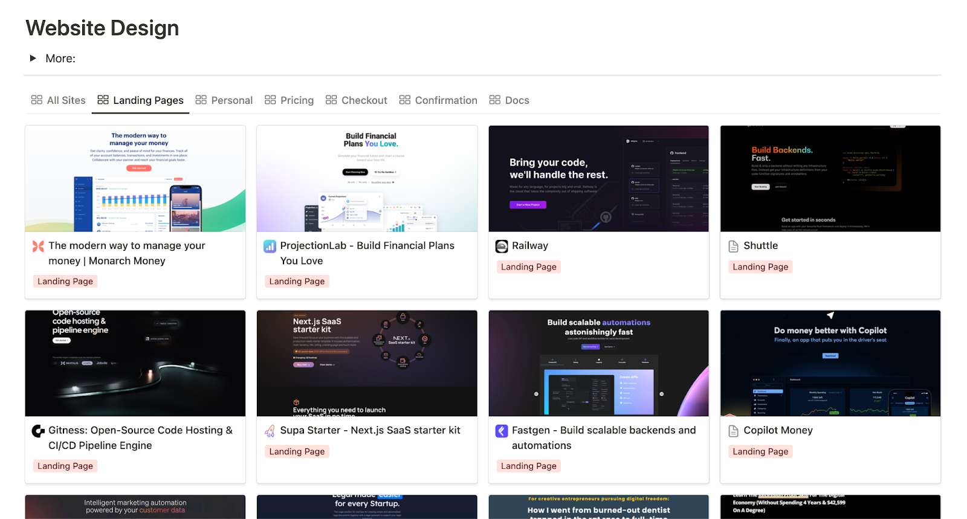Click the ProjectionLab chart icon

point(270,246)
